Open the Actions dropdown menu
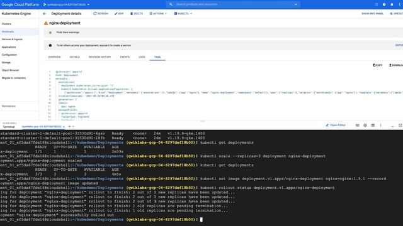Viewport: 403px width, 226px height. 158,14
